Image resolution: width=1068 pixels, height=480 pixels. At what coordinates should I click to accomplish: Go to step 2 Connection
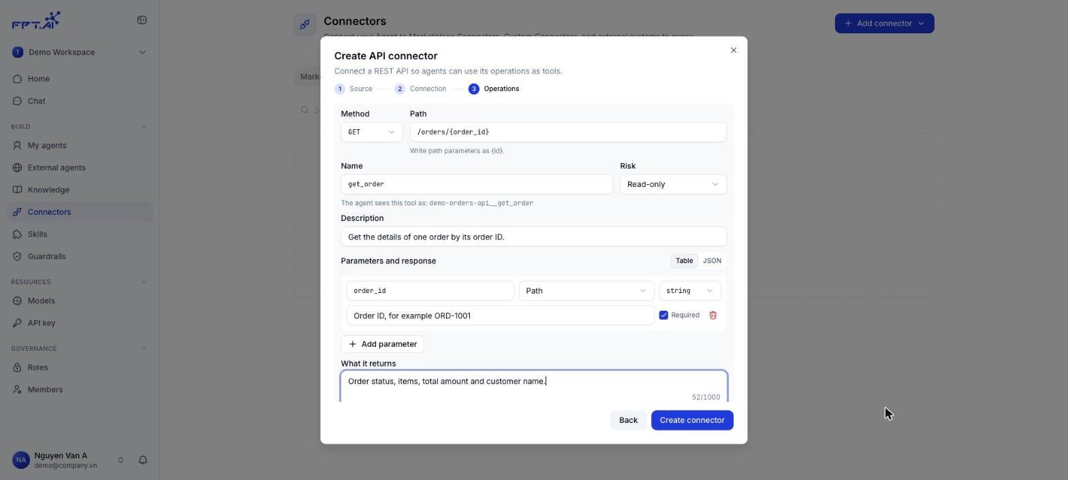[420, 89]
